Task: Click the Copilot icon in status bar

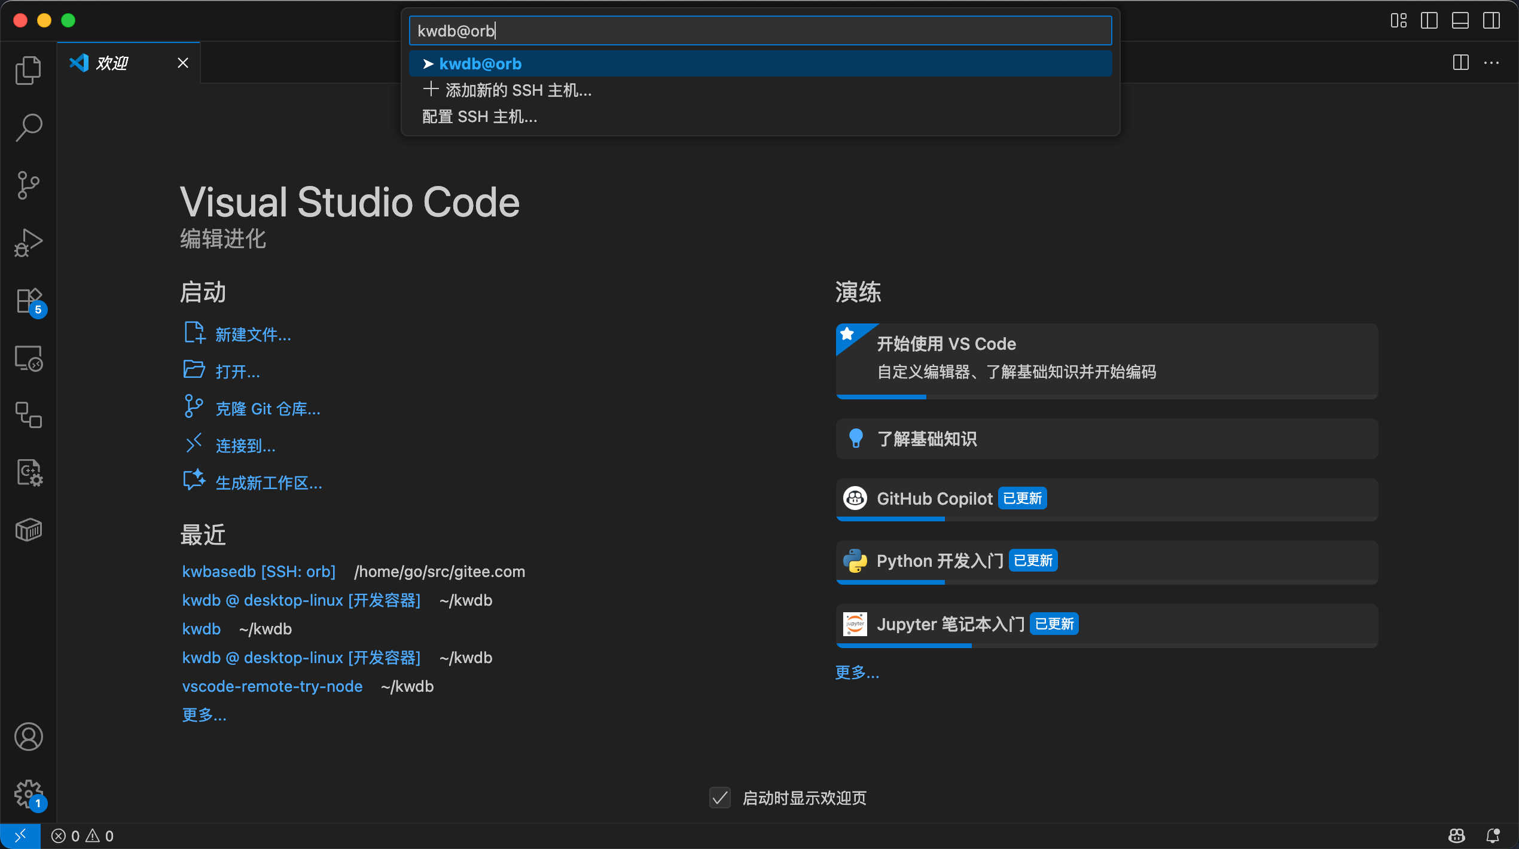Action: tap(1457, 835)
